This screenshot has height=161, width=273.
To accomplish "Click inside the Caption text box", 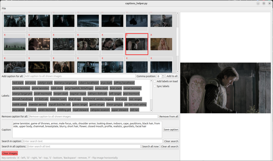I will (87, 130).
